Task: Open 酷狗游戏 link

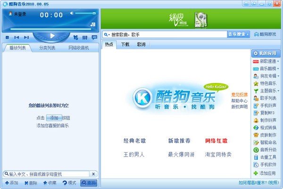Action: (265, 34)
